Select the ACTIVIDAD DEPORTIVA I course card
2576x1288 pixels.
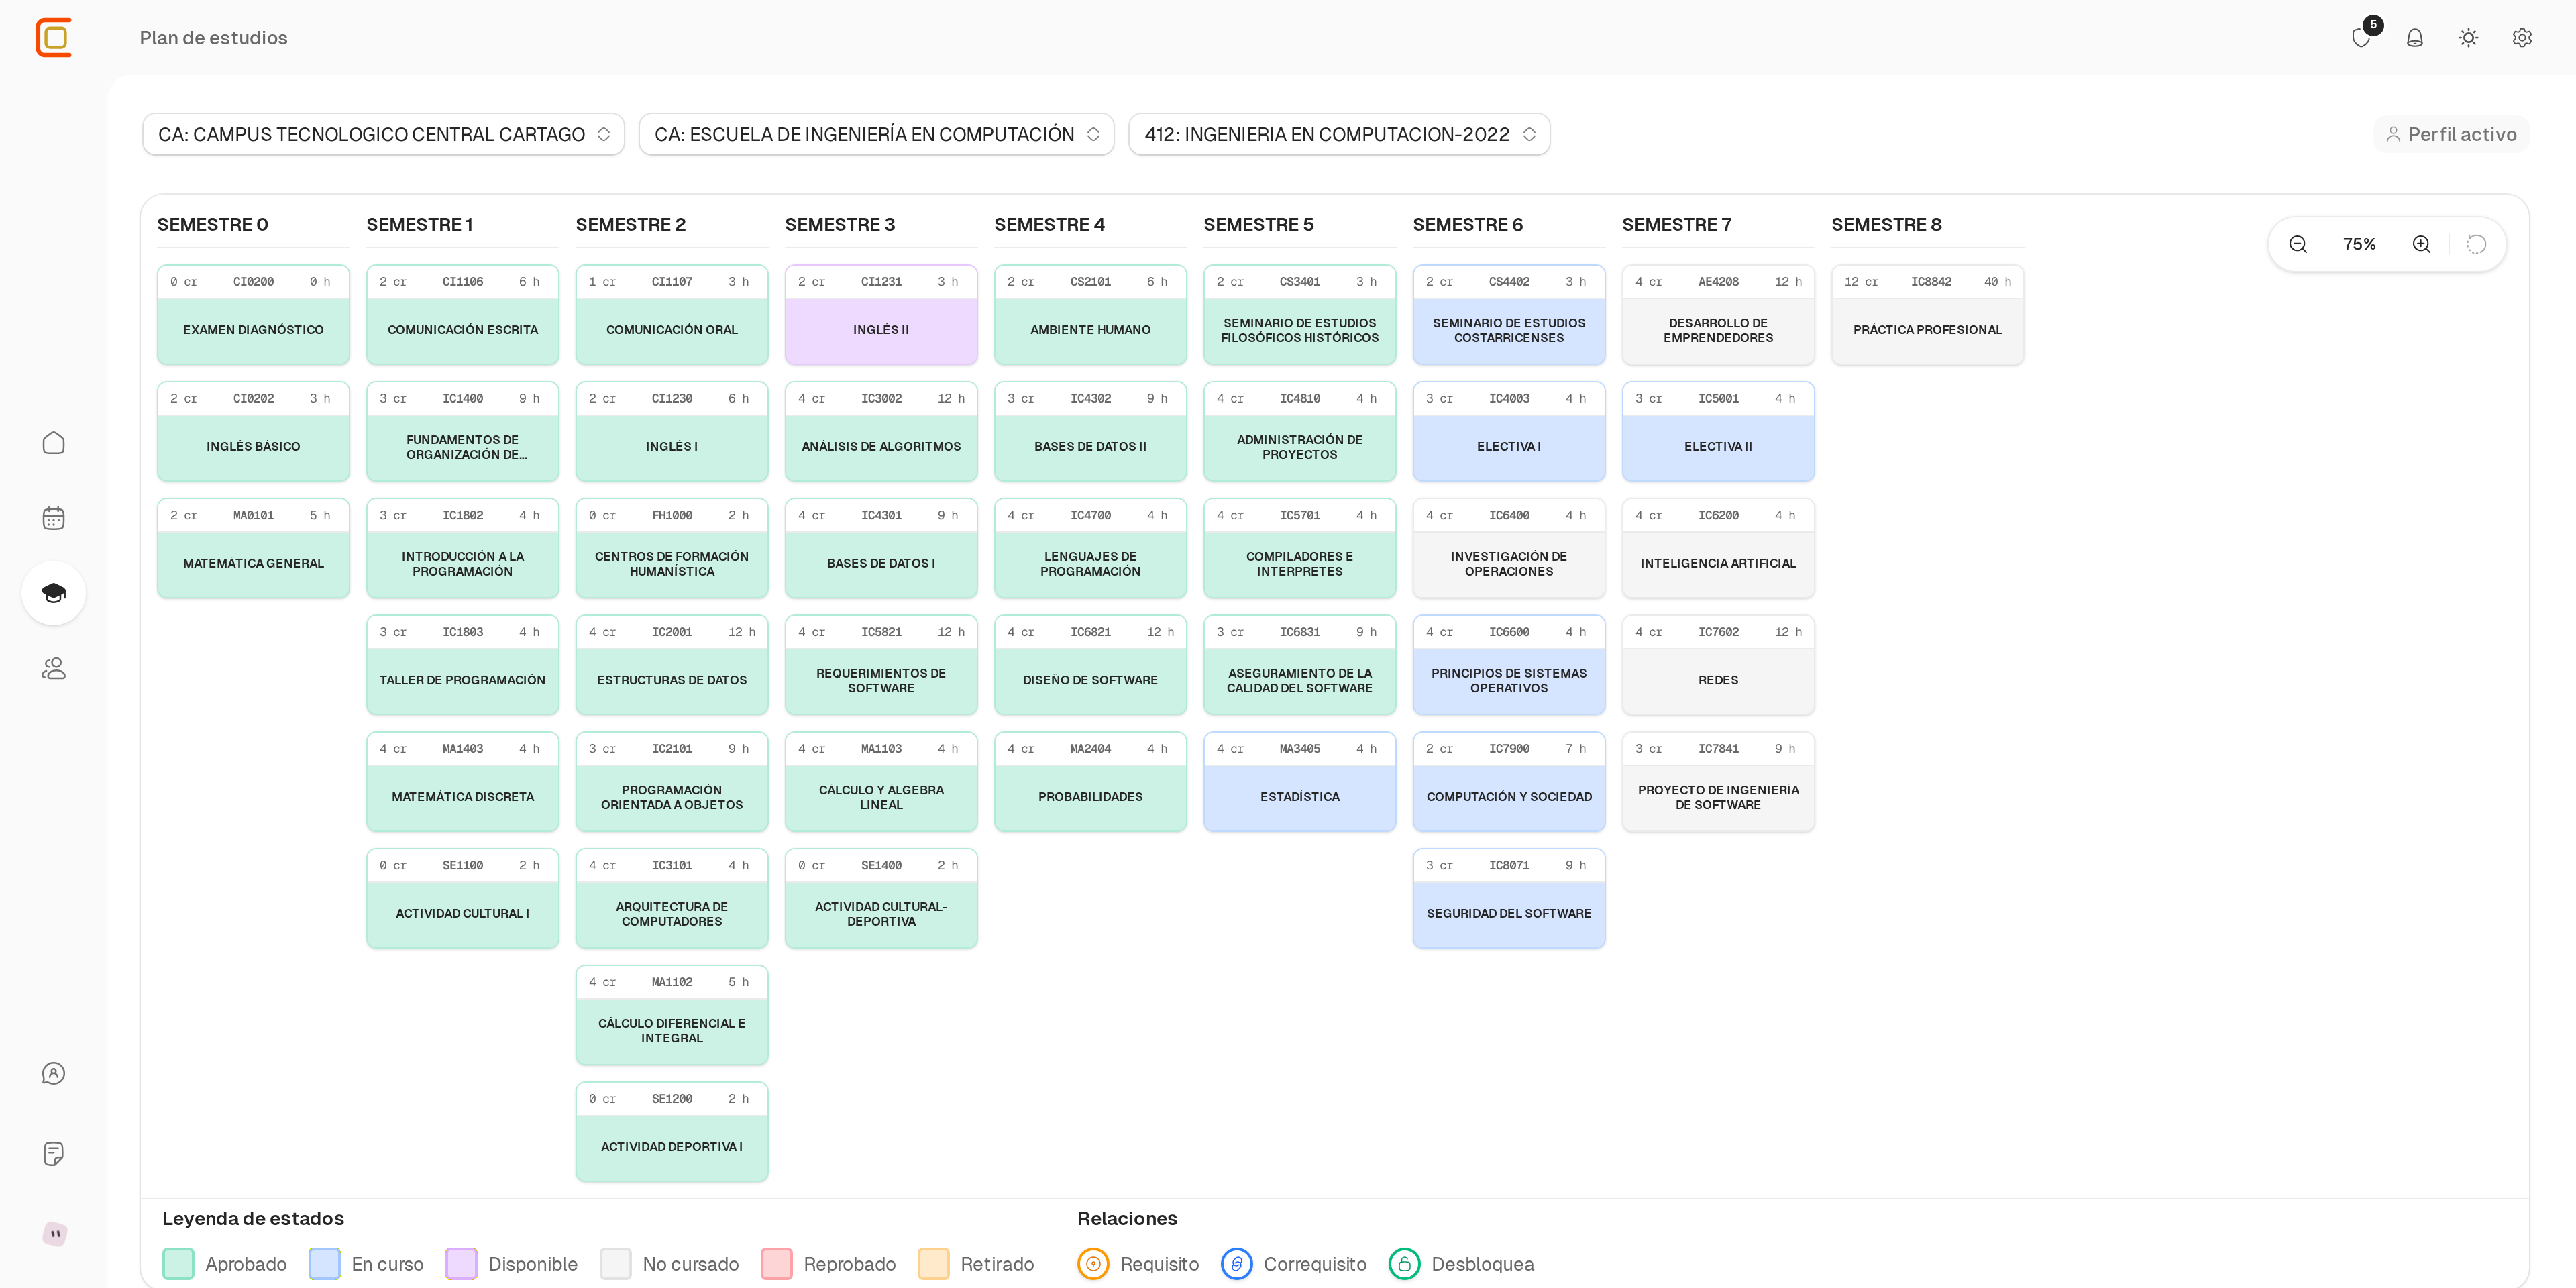[x=671, y=1132]
